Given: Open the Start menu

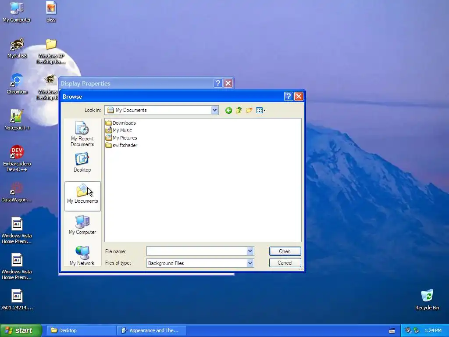Looking at the screenshot, I should 21,330.
